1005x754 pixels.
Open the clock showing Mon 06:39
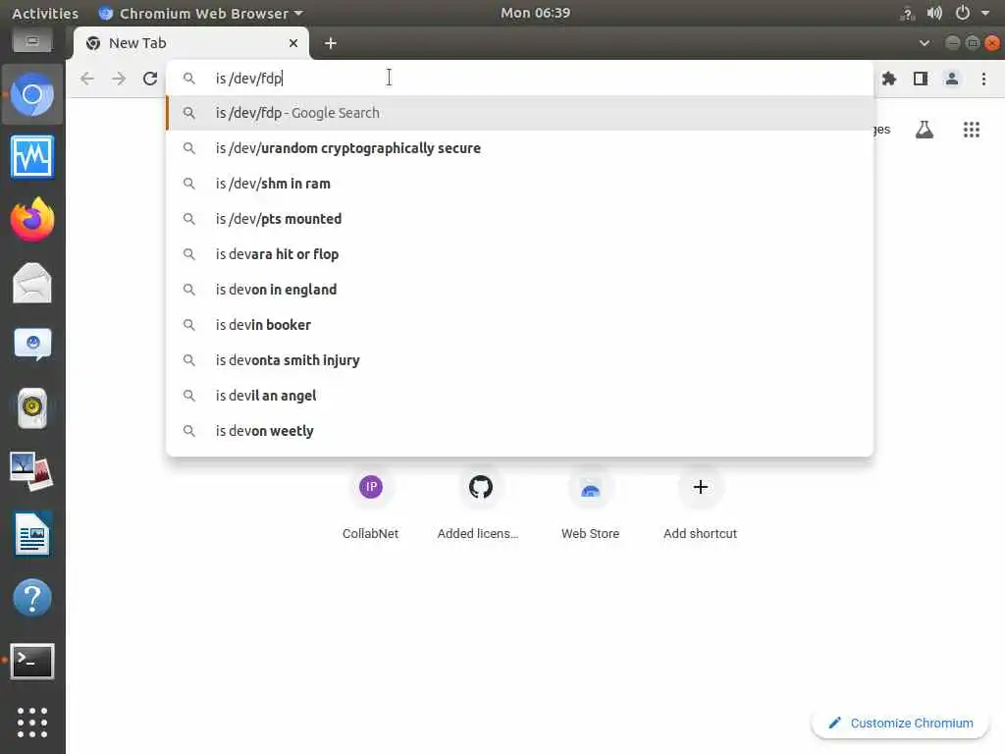click(535, 13)
